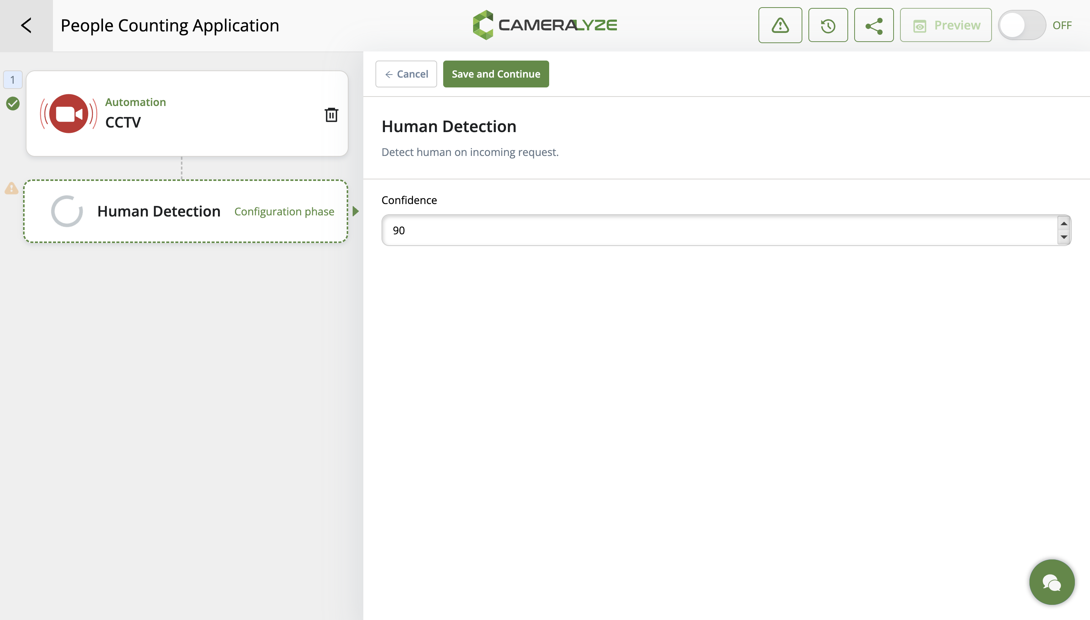
Task: Decrease Confidence with the down stepper arrow
Action: (1064, 237)
